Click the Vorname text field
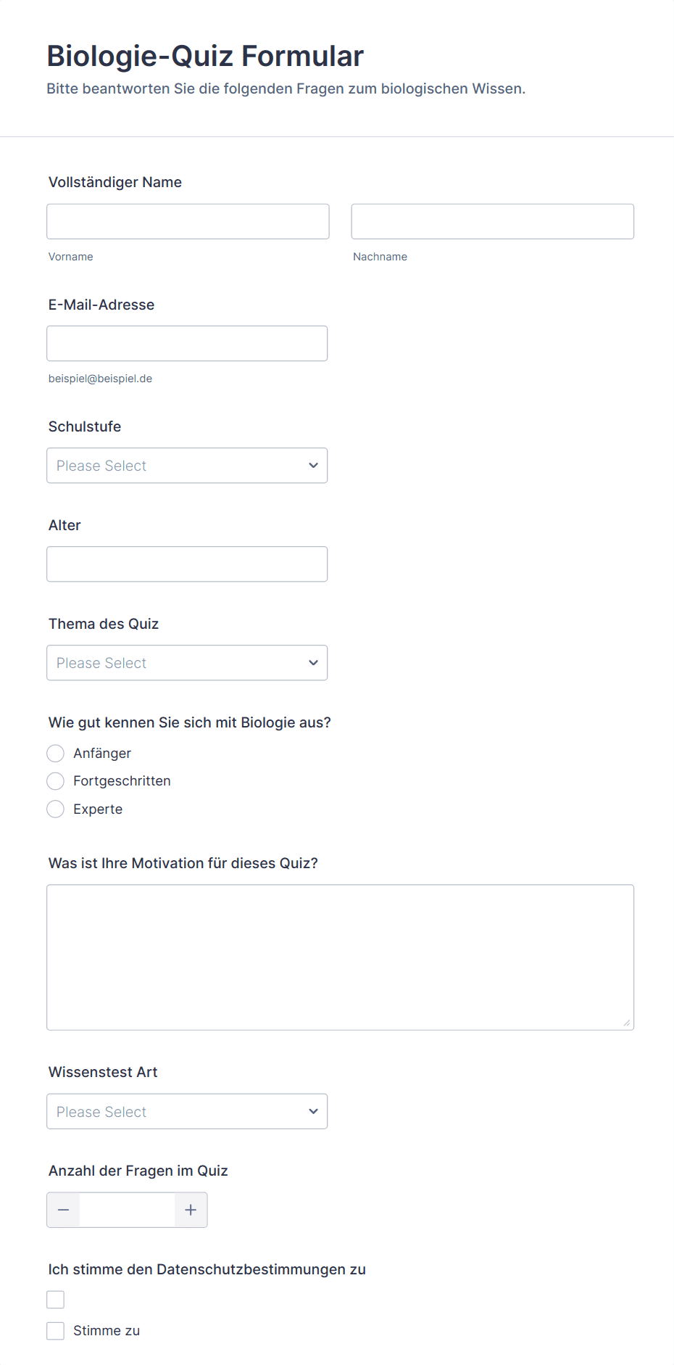This screenshot has width=674, height=1365. (x=188, y=221)
